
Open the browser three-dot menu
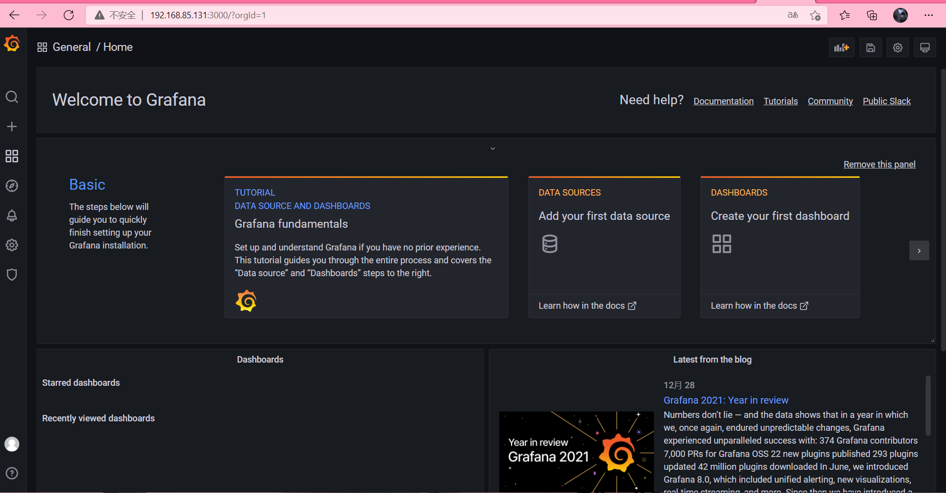coord(929,15)
